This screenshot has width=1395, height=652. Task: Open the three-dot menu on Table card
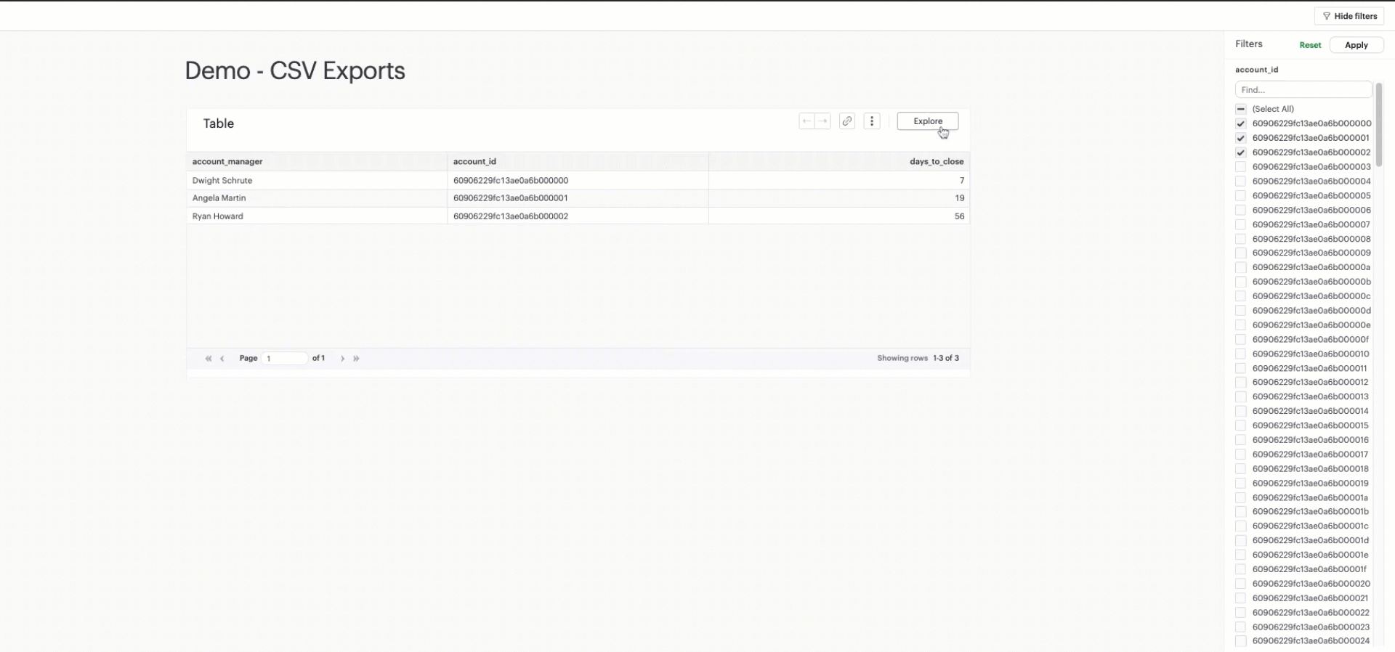[872, 121]
